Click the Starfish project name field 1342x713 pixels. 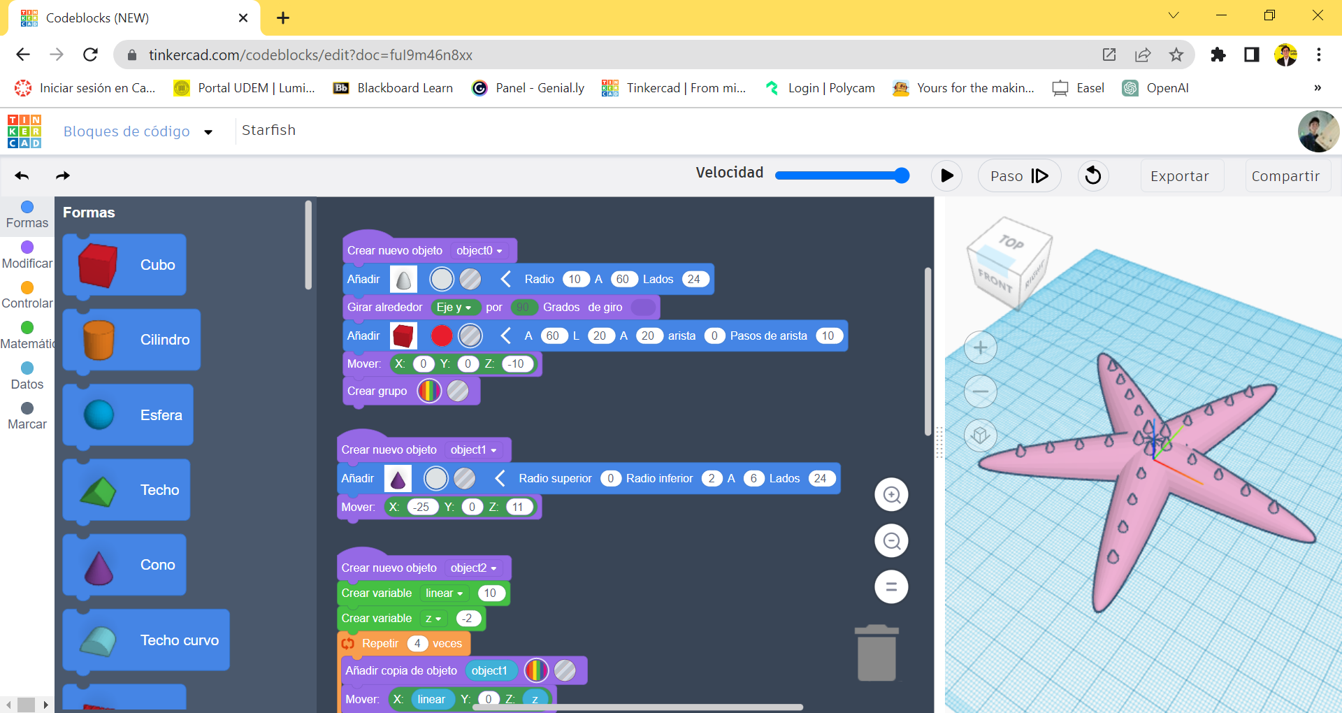coord(268,130)
